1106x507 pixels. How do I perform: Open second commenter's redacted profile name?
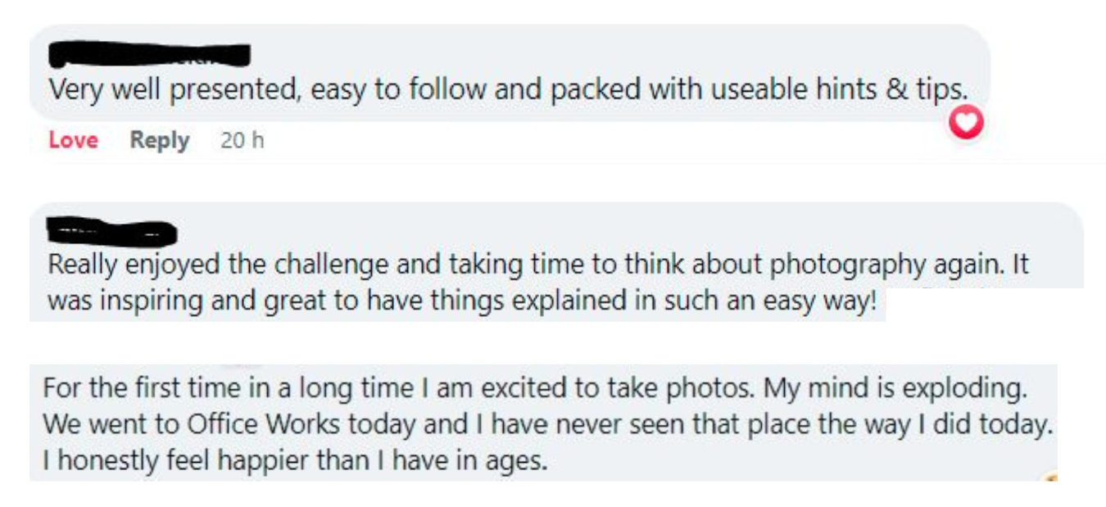click(x=111, y=233)
